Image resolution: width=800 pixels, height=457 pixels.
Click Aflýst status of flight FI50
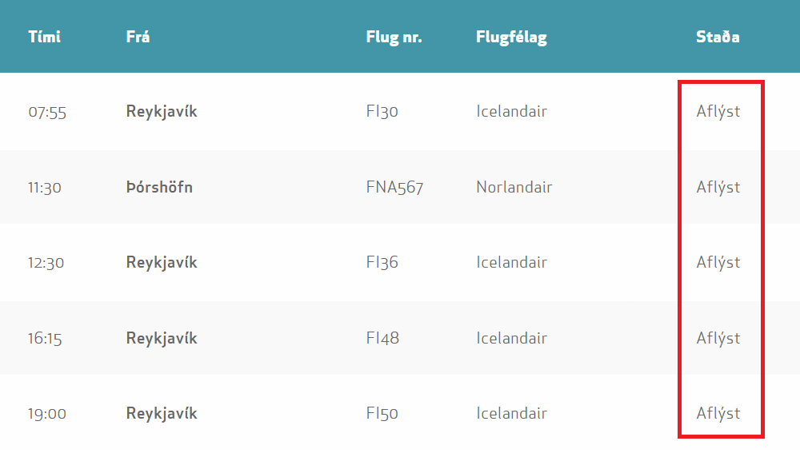[x=718, y=414]
